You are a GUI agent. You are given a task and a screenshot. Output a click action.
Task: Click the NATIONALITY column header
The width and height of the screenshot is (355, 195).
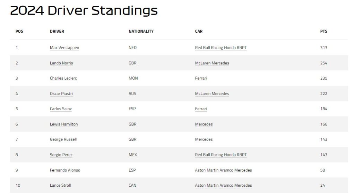click(141, 31)
